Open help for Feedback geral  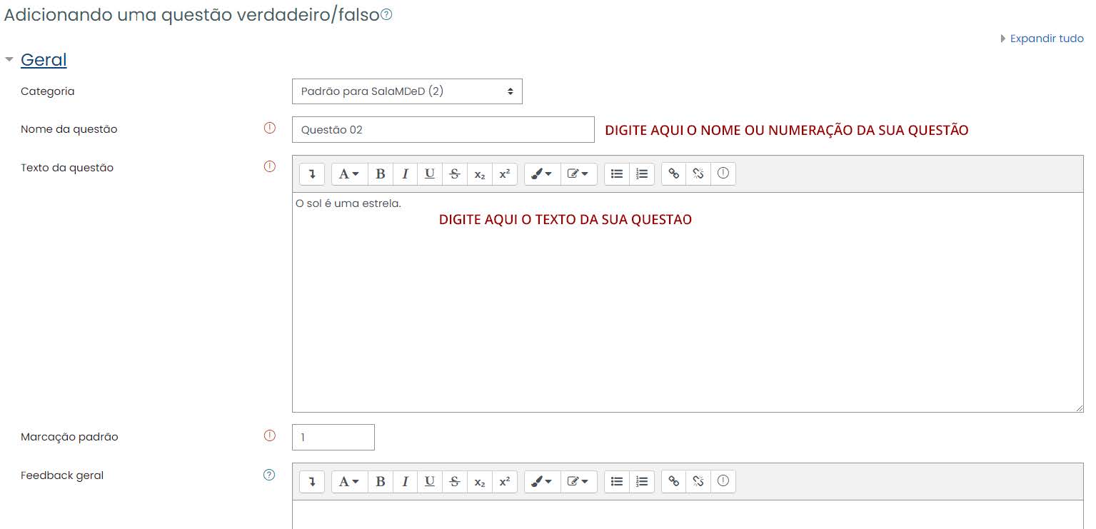[268, 475]
